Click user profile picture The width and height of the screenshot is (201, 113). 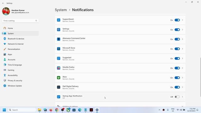[6, 11]
